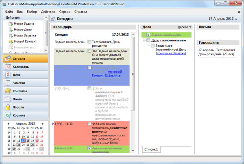Go to previous month in mini calendar
Screen dimensions: 244x164
pos(8,123)
